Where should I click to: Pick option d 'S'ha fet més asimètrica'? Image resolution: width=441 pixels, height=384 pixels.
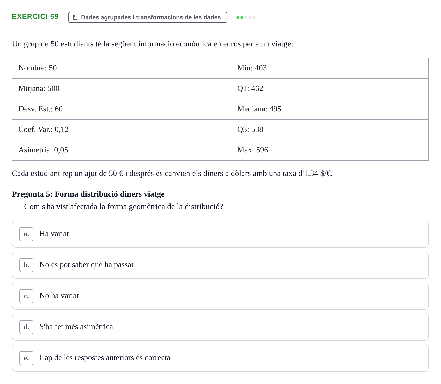click(220, 327)
